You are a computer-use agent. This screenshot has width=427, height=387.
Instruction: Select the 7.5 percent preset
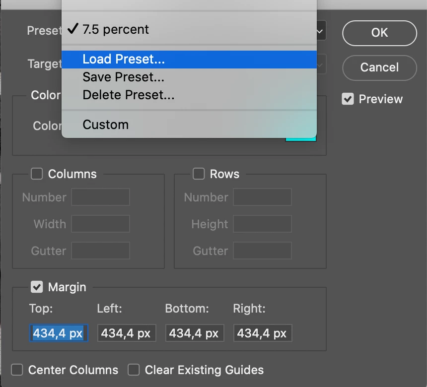pyautogui.click(x=116, y=30)
